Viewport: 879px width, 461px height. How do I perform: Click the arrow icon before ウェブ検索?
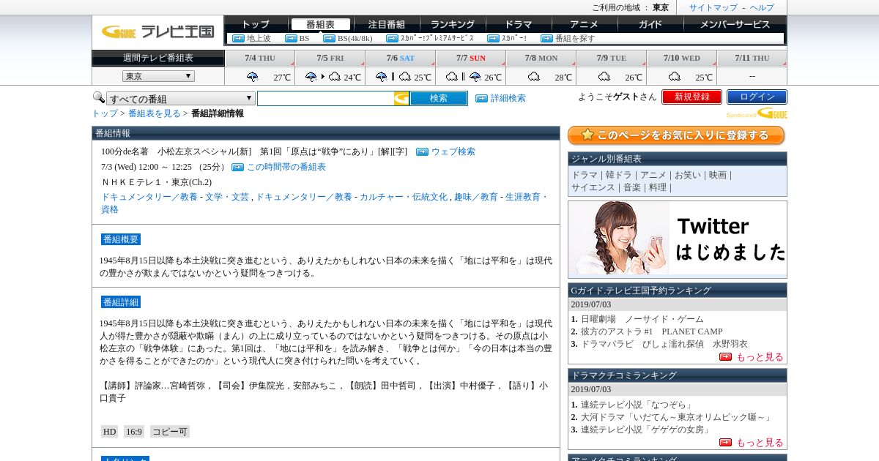422,151
